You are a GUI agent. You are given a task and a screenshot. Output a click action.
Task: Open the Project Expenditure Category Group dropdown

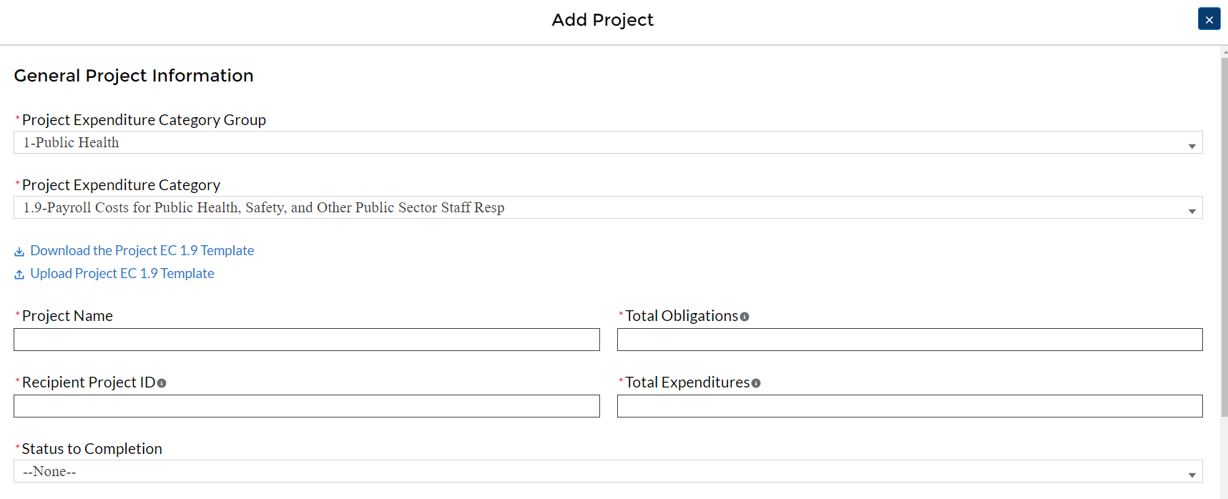(608, 142)
